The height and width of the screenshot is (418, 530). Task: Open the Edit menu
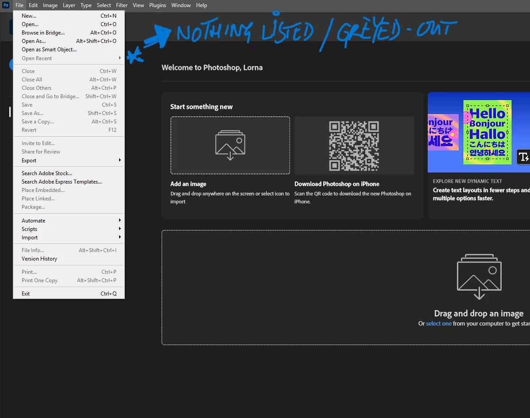pos(33,5)
